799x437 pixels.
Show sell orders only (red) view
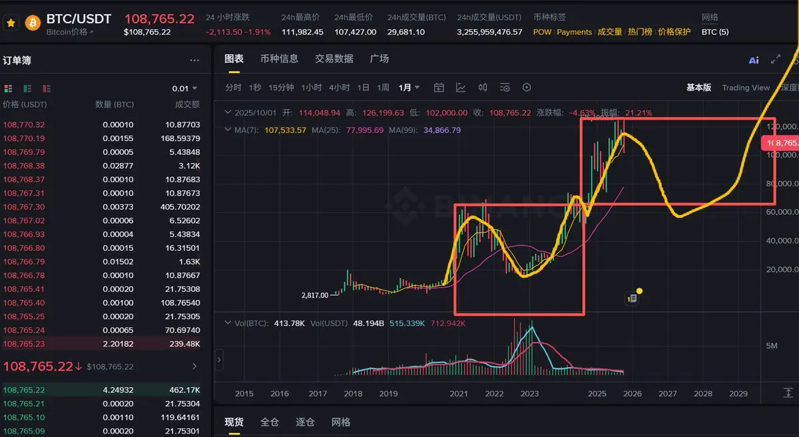pyautogui.click(x=46, y=88)
